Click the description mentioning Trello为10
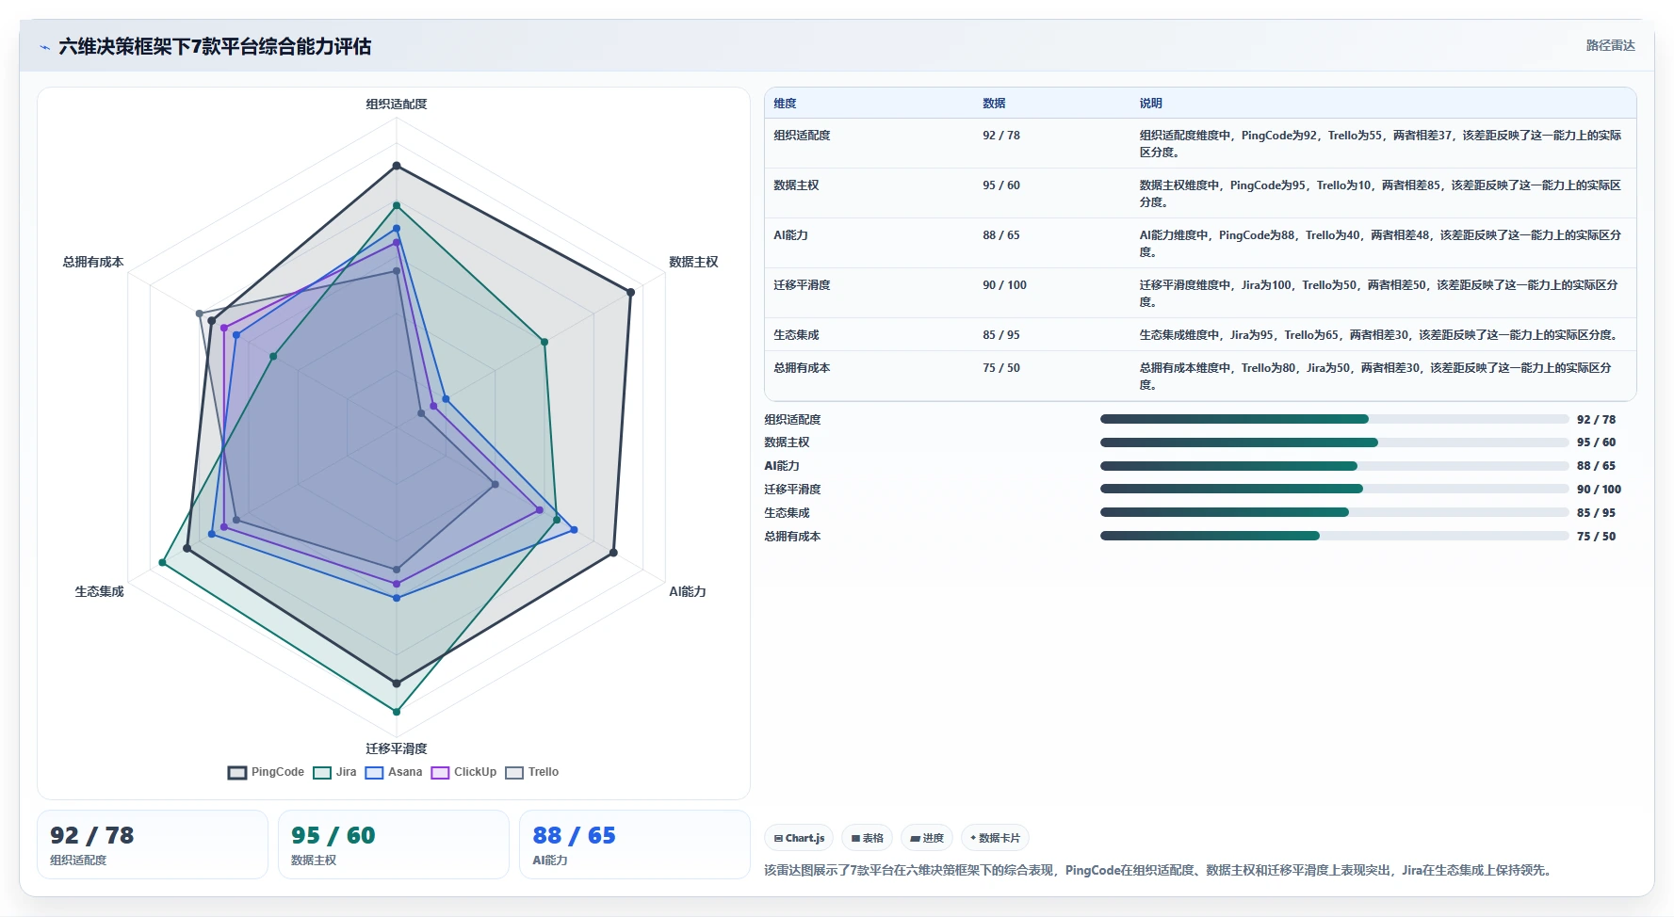This screenshot has height=917, width=1674. 1380,194
